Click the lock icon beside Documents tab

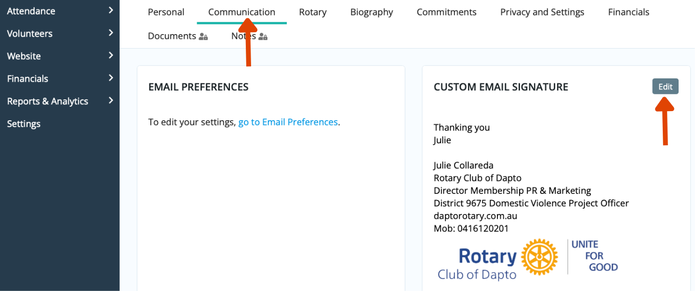point(203,37)
